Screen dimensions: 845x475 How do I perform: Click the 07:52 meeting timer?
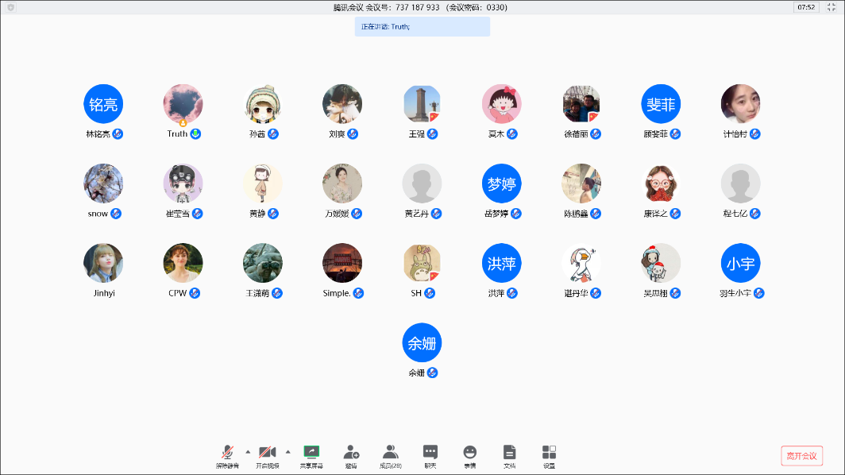coord(806,7)
